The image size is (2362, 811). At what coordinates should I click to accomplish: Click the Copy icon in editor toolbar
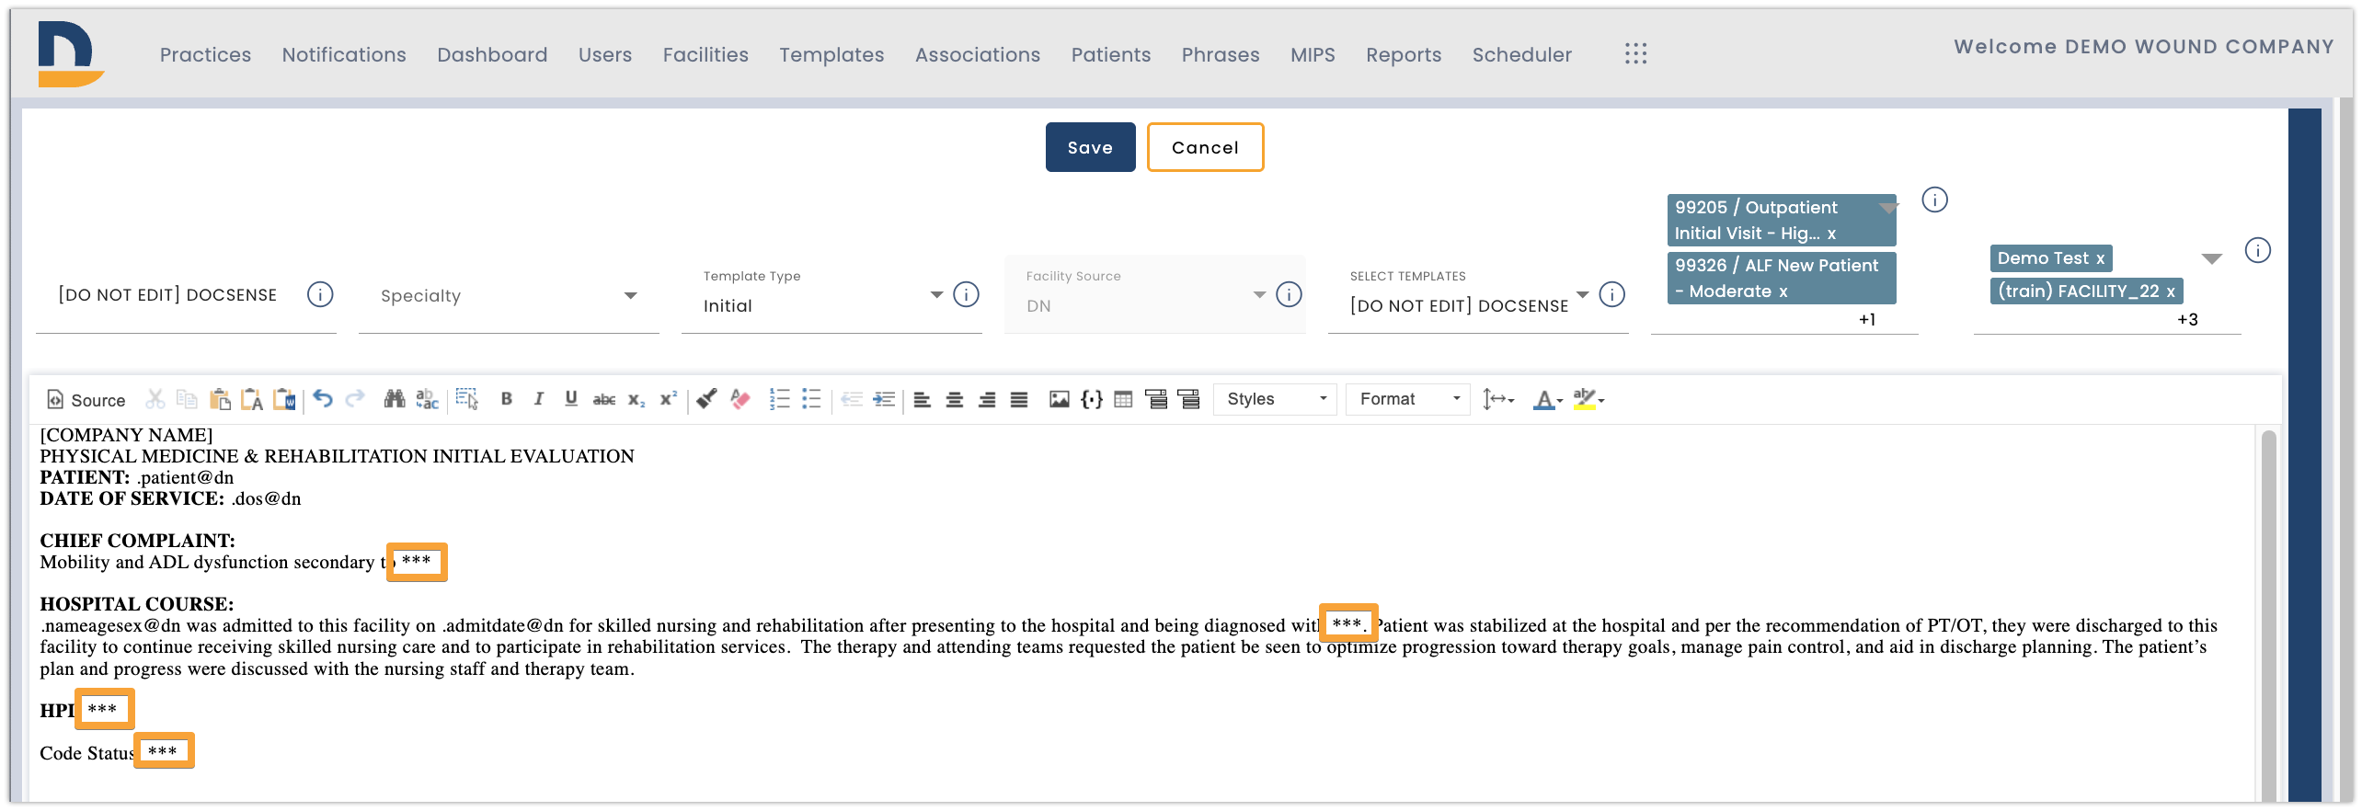click(187, 399)
